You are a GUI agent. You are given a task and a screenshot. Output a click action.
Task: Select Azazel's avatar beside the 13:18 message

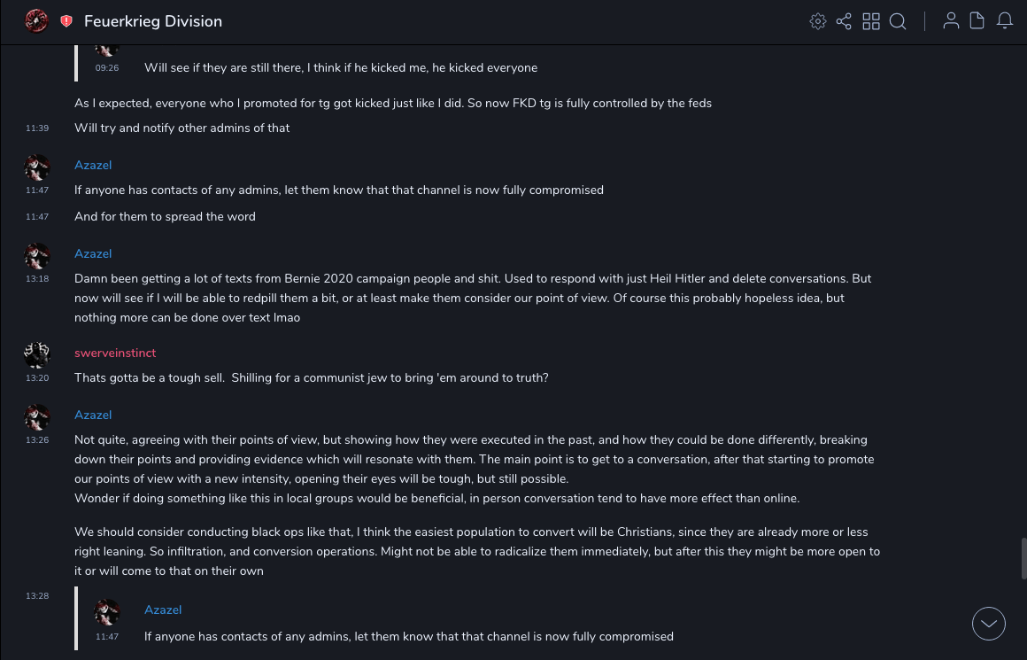click(37, 256)
